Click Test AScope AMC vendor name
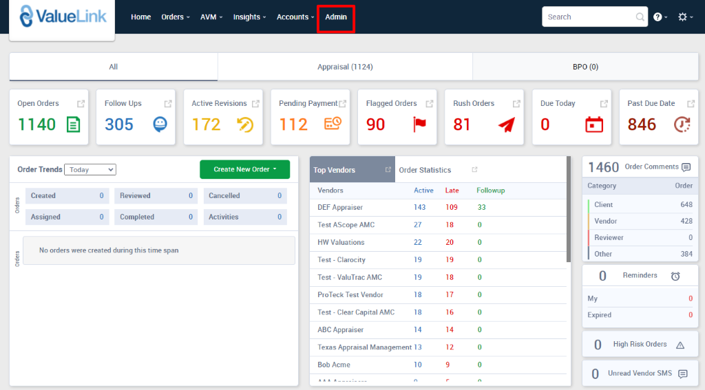Viewport: 705px width, 390px height. click(346, 225)
